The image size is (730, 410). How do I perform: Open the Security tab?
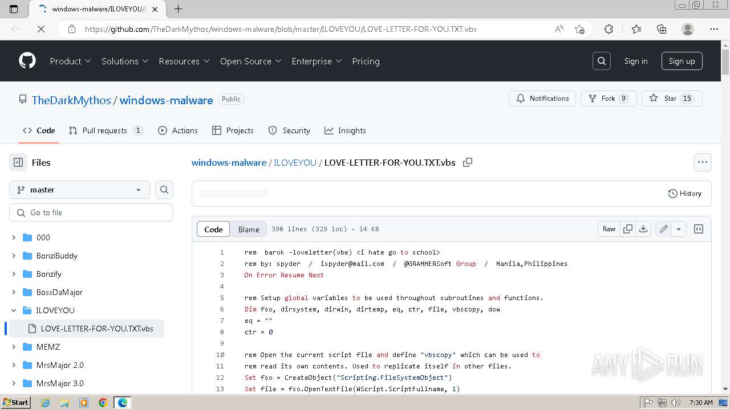pyautogui.click(x=289, y=130)
